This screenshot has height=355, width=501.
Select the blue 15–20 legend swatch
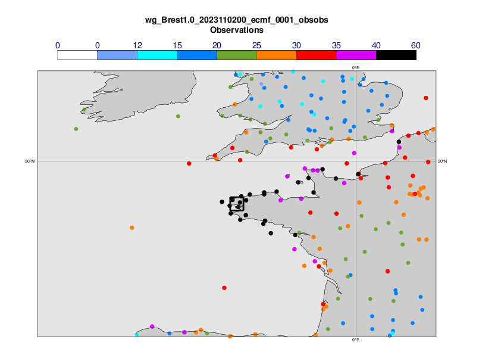coord(197,55)
